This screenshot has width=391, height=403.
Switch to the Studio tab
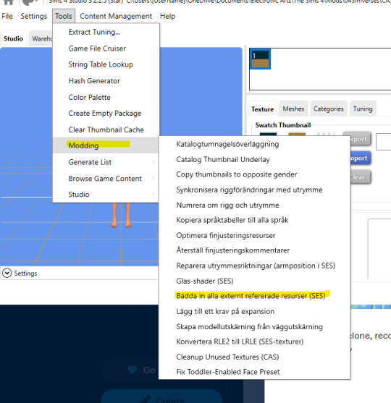click(13, 39)
